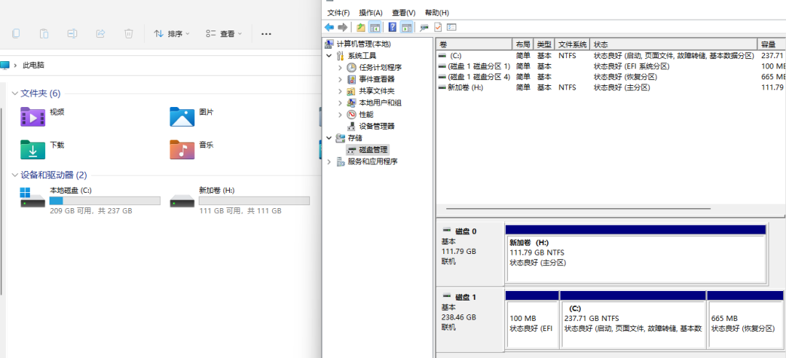Click the horizontal scrollbar under volume list
The image size is (786, 358).
pos(578,209)
